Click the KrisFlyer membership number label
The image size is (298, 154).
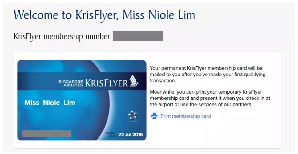(62, 36)
